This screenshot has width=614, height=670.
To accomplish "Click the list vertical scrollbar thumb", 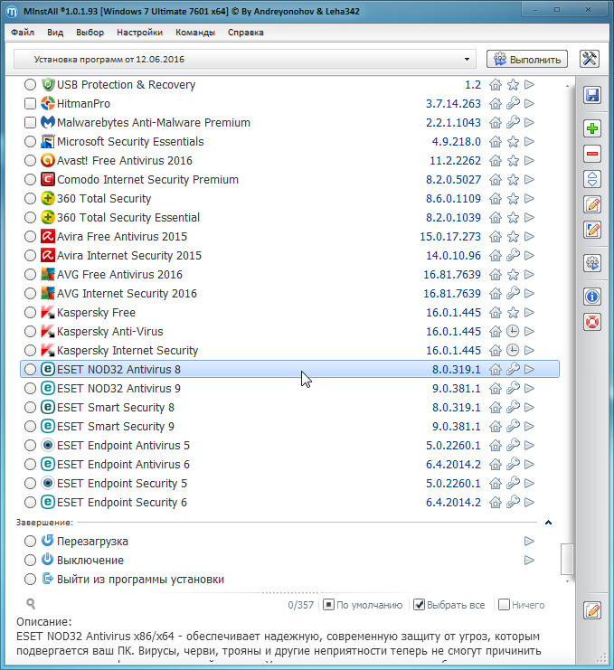I will [x=567, y=559].
